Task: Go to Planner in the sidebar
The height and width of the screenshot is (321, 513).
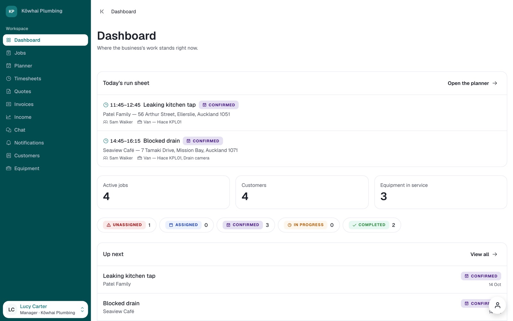Action: coord(46,66)
